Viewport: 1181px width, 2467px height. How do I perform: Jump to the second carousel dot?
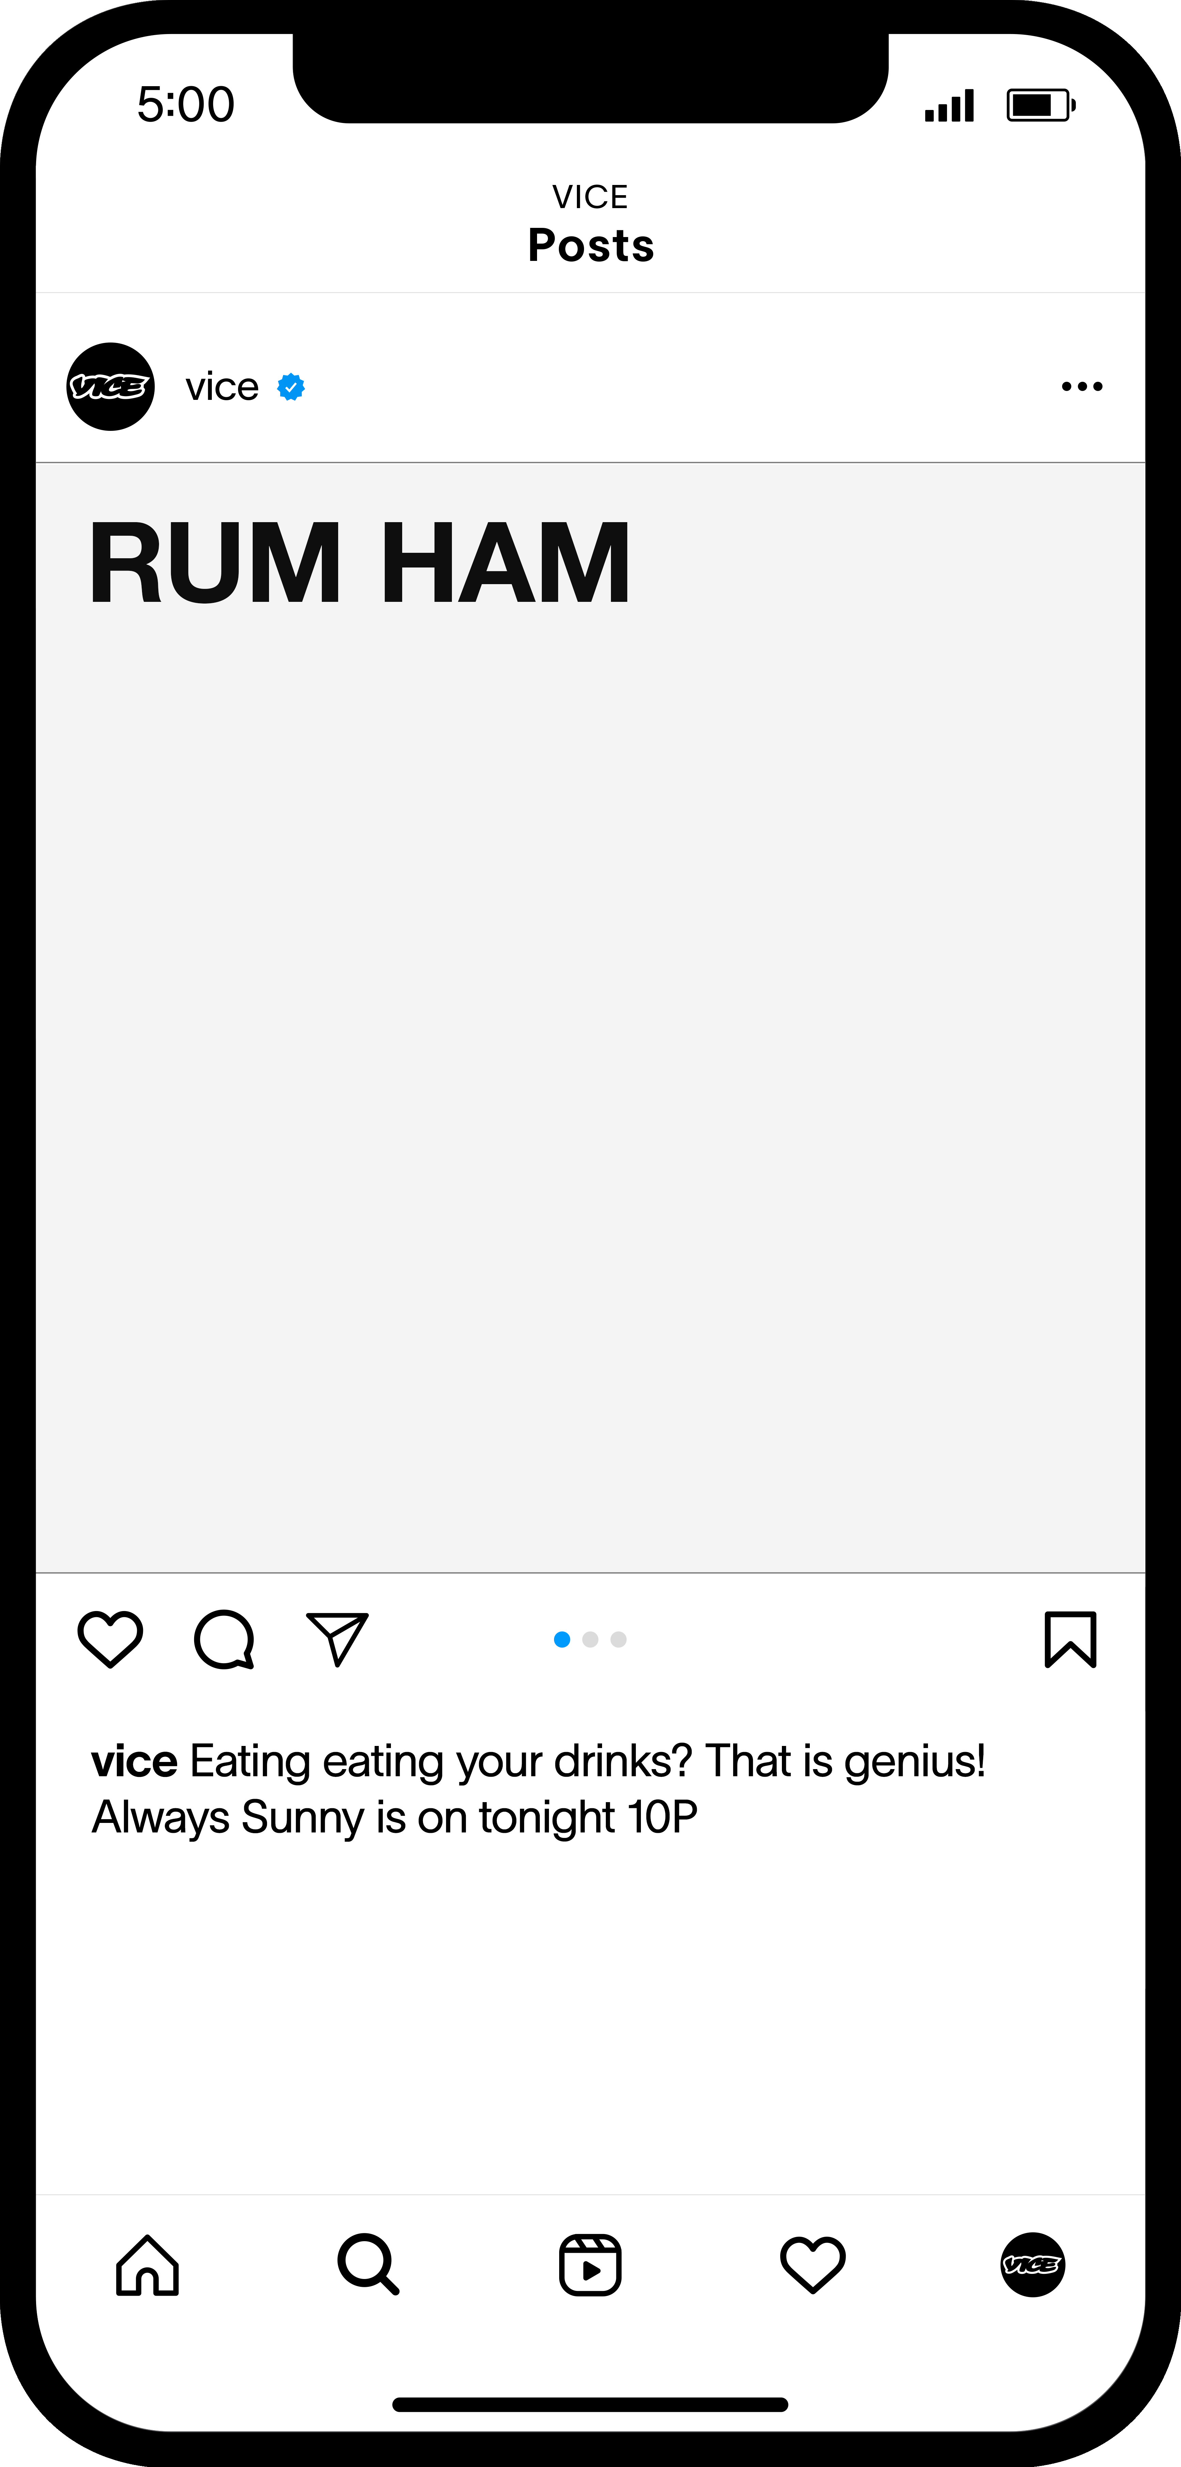[590, 1640]
